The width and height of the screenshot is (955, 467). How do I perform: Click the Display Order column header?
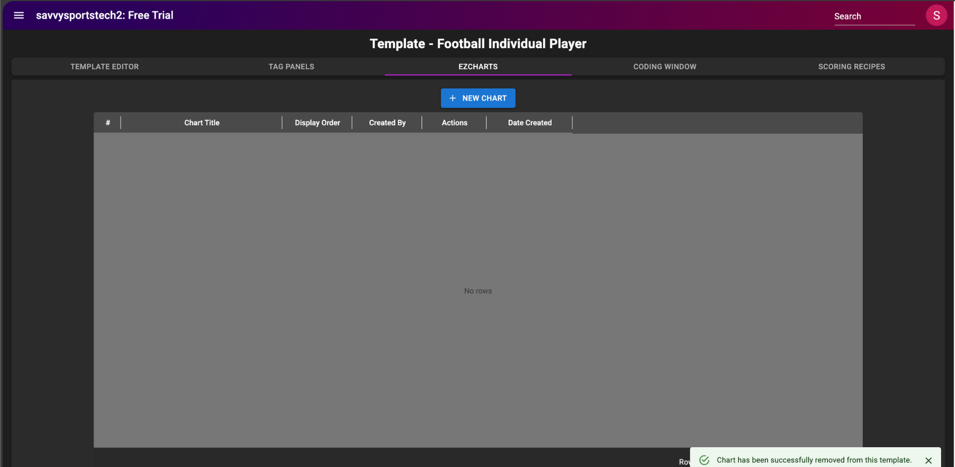pyautogui.click(x=317, y=123)
